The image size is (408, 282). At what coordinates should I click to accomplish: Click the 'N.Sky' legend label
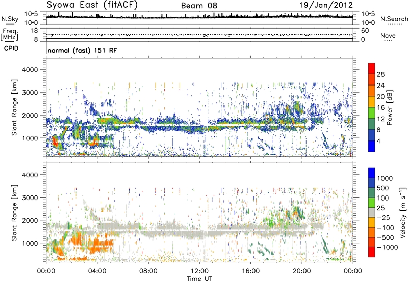(10, 19)
